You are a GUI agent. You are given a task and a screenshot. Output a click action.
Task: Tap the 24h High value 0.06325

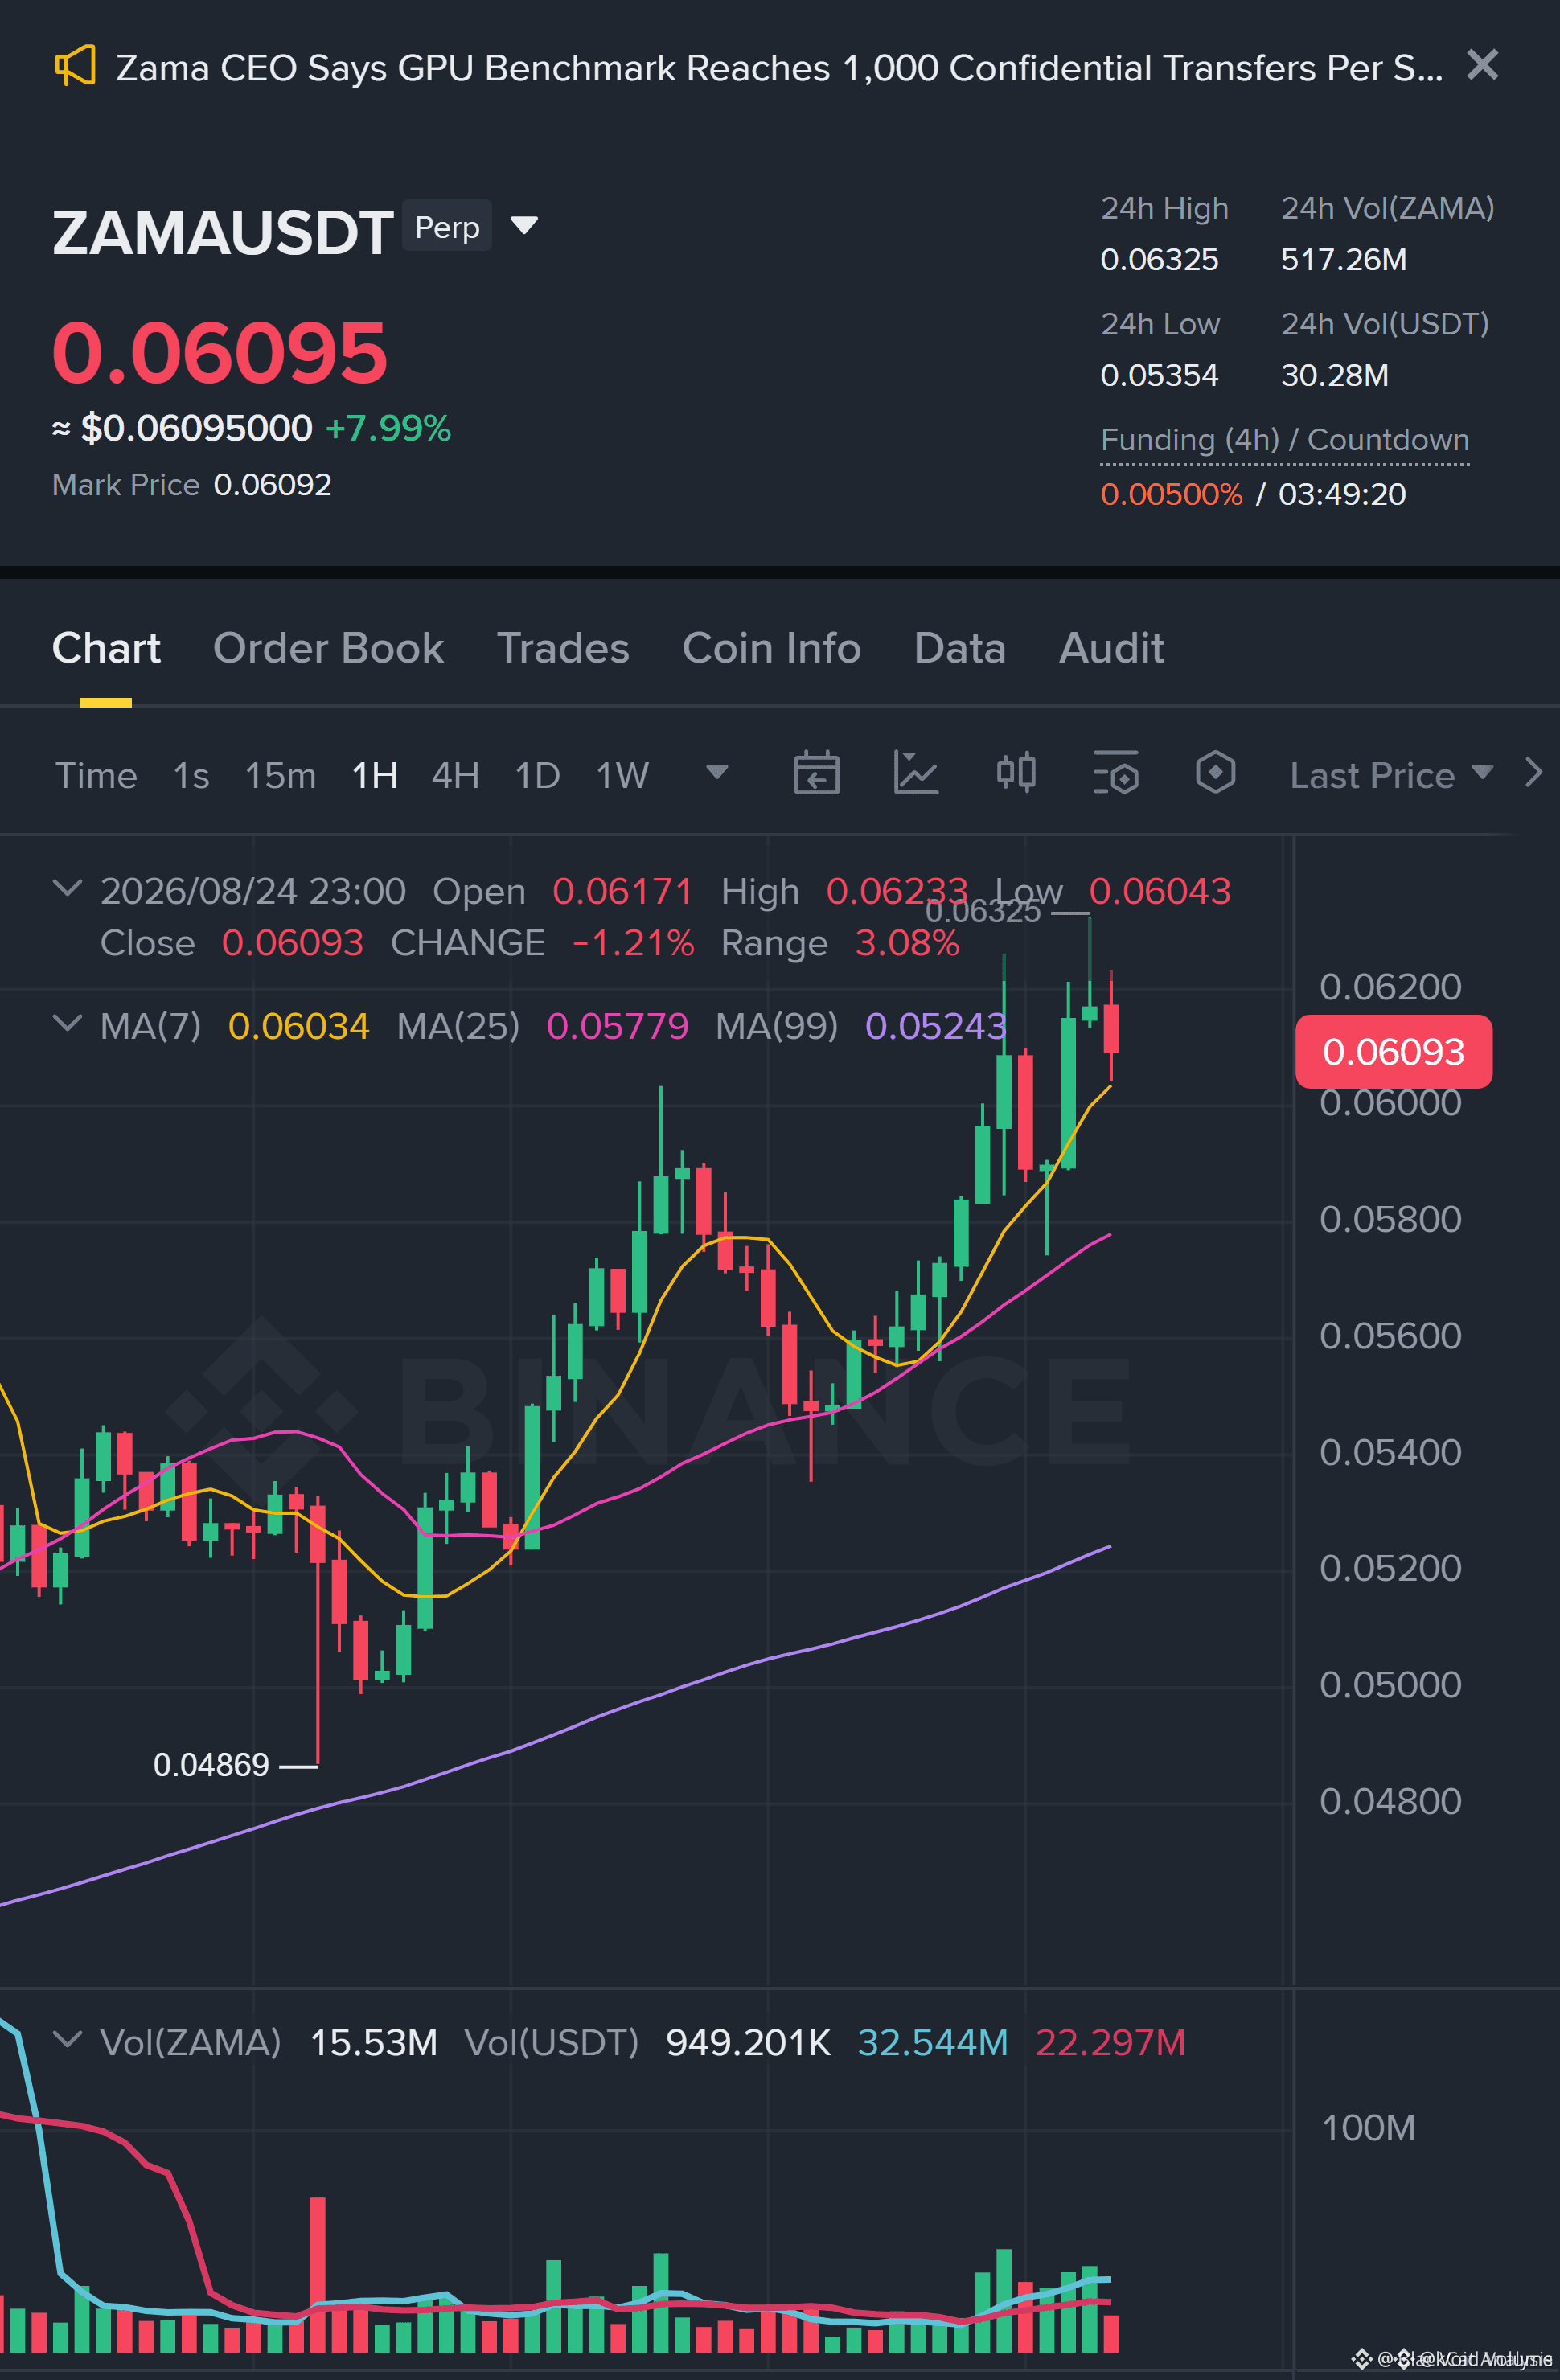(1159, 260)
